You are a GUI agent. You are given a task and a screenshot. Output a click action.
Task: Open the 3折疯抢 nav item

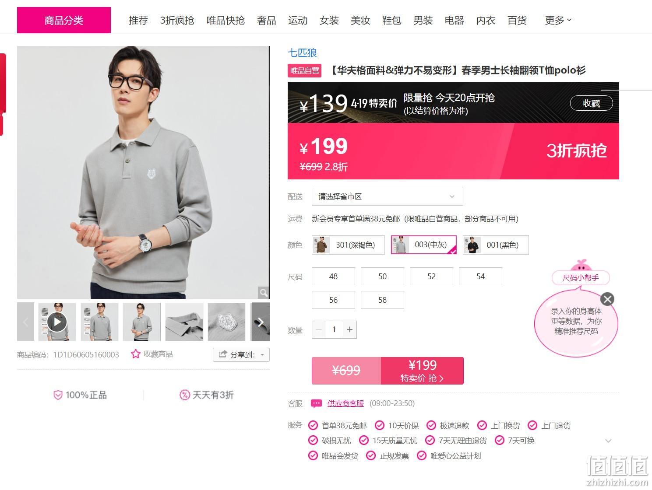tap(177, 20)
